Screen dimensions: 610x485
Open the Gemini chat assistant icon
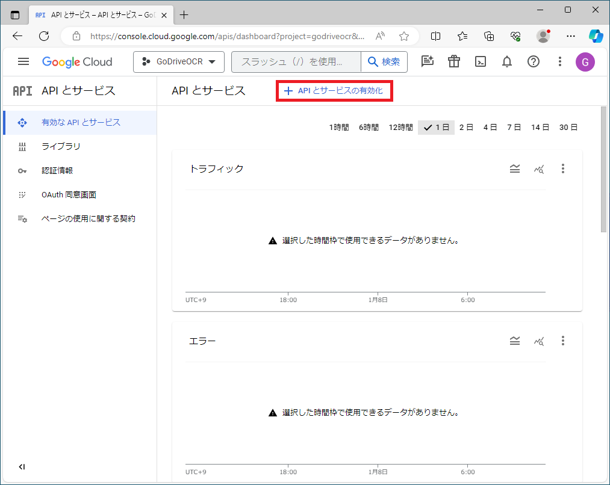click(427, 61)
